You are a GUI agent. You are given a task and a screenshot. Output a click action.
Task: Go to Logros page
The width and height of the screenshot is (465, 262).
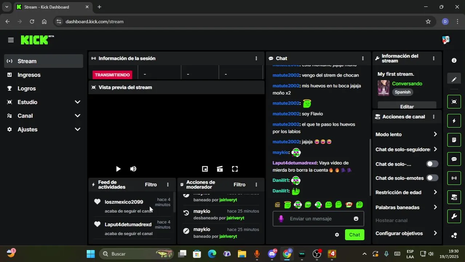pyautogui.click(x=44, y=88)
